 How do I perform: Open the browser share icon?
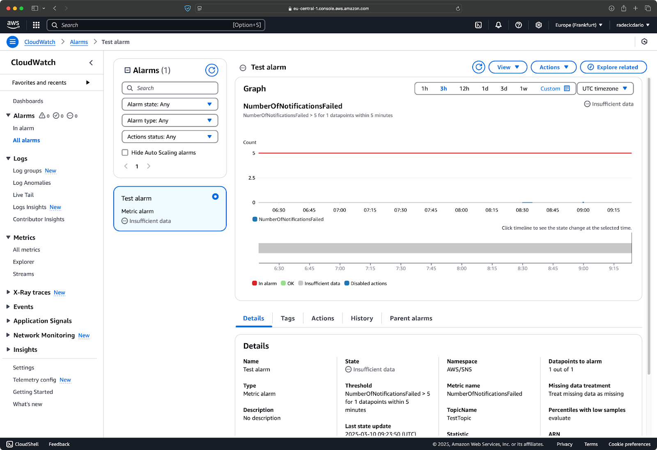point(624,8)
